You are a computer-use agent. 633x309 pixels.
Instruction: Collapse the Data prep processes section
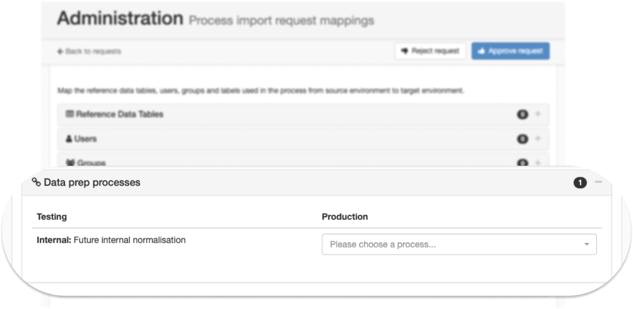click(x=598, y=182)
